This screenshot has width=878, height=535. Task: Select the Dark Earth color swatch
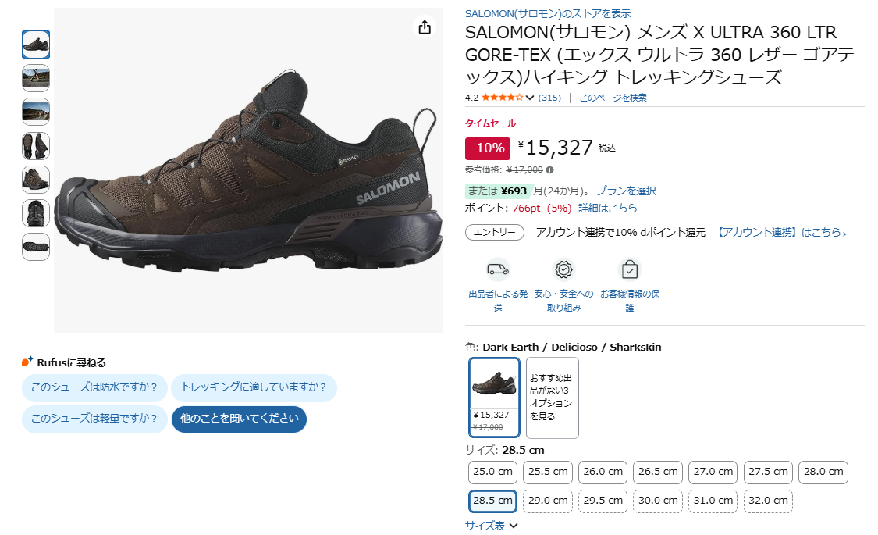click(494, 397)
